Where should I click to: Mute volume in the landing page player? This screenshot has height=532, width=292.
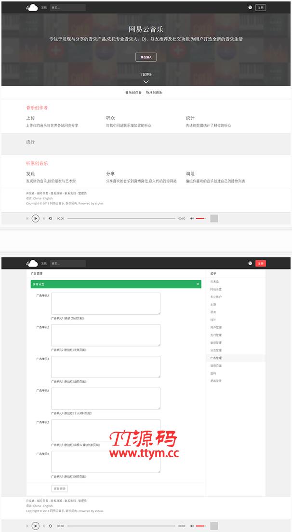[x=192, y=219]
